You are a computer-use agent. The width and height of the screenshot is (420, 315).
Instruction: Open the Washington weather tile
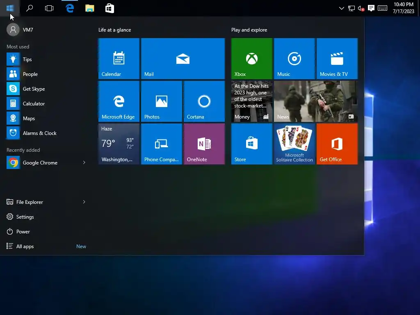tap(119, 144)
